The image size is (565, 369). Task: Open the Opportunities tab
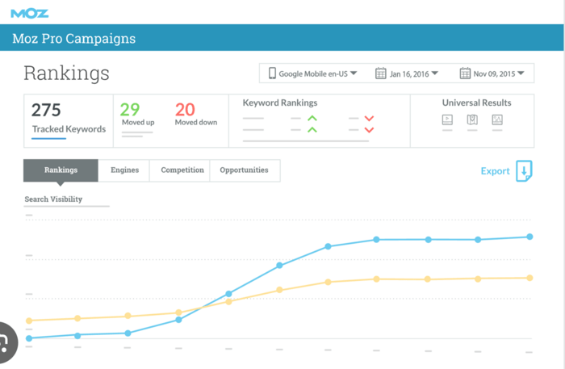pyautogui.click(x=244, y=170)
